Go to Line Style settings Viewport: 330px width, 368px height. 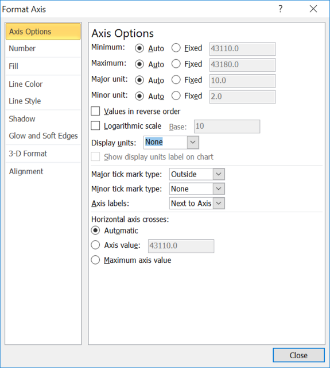(43, 101)
